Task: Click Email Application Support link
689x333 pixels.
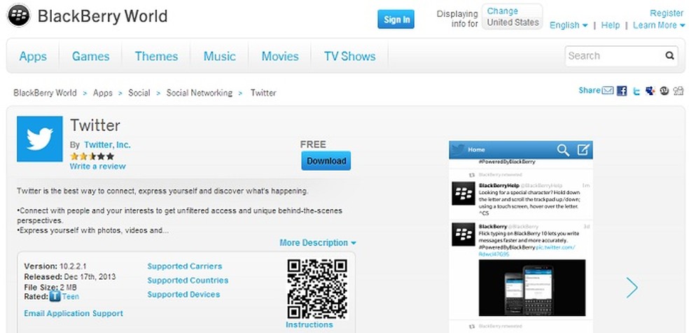Action: click(74, 313)
